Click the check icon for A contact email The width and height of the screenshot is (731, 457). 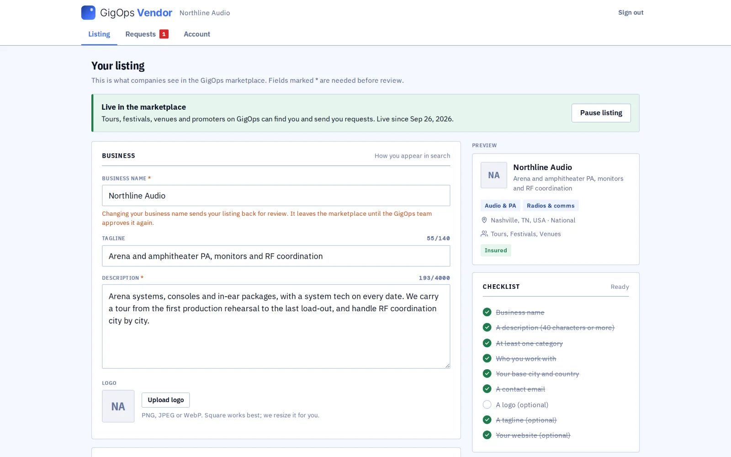click(x=487, y=389)
